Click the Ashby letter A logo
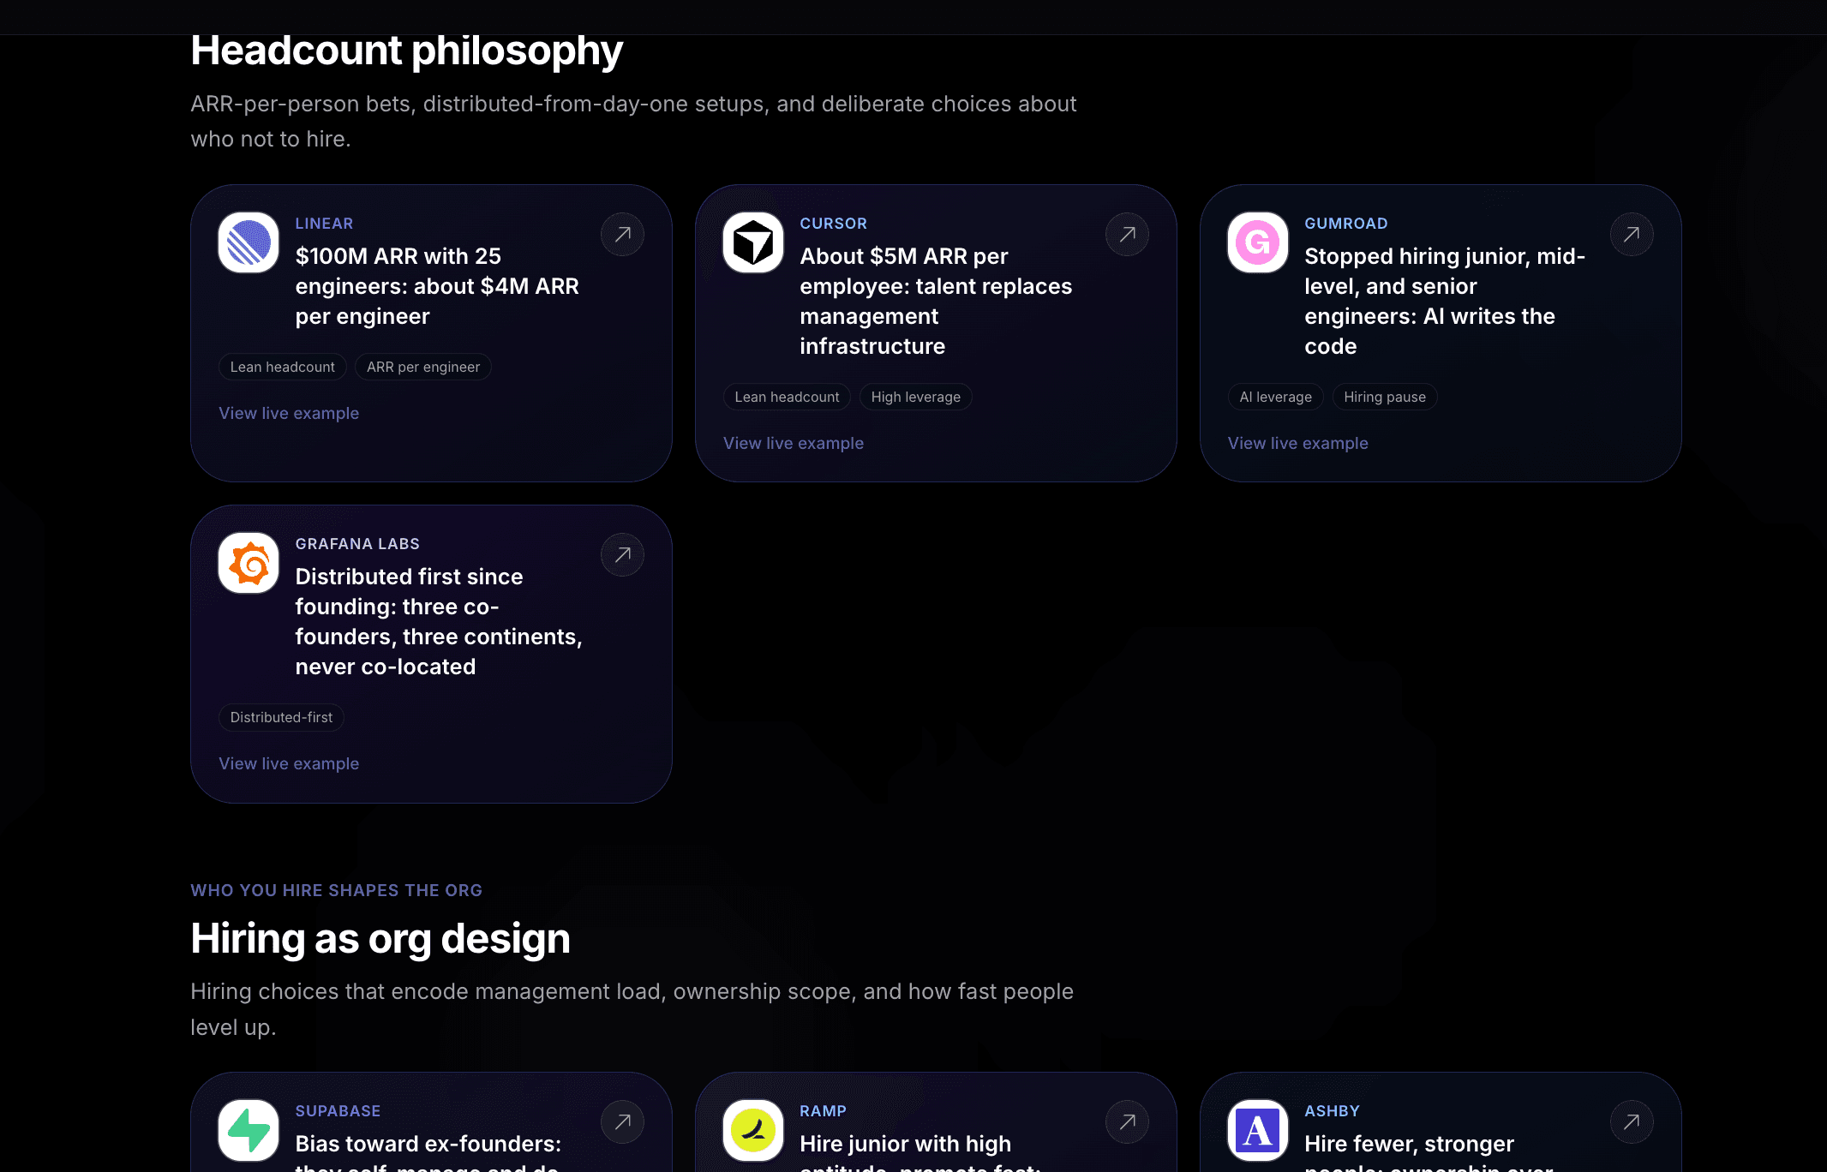The image size is (1827, 1172). 1258,1130
